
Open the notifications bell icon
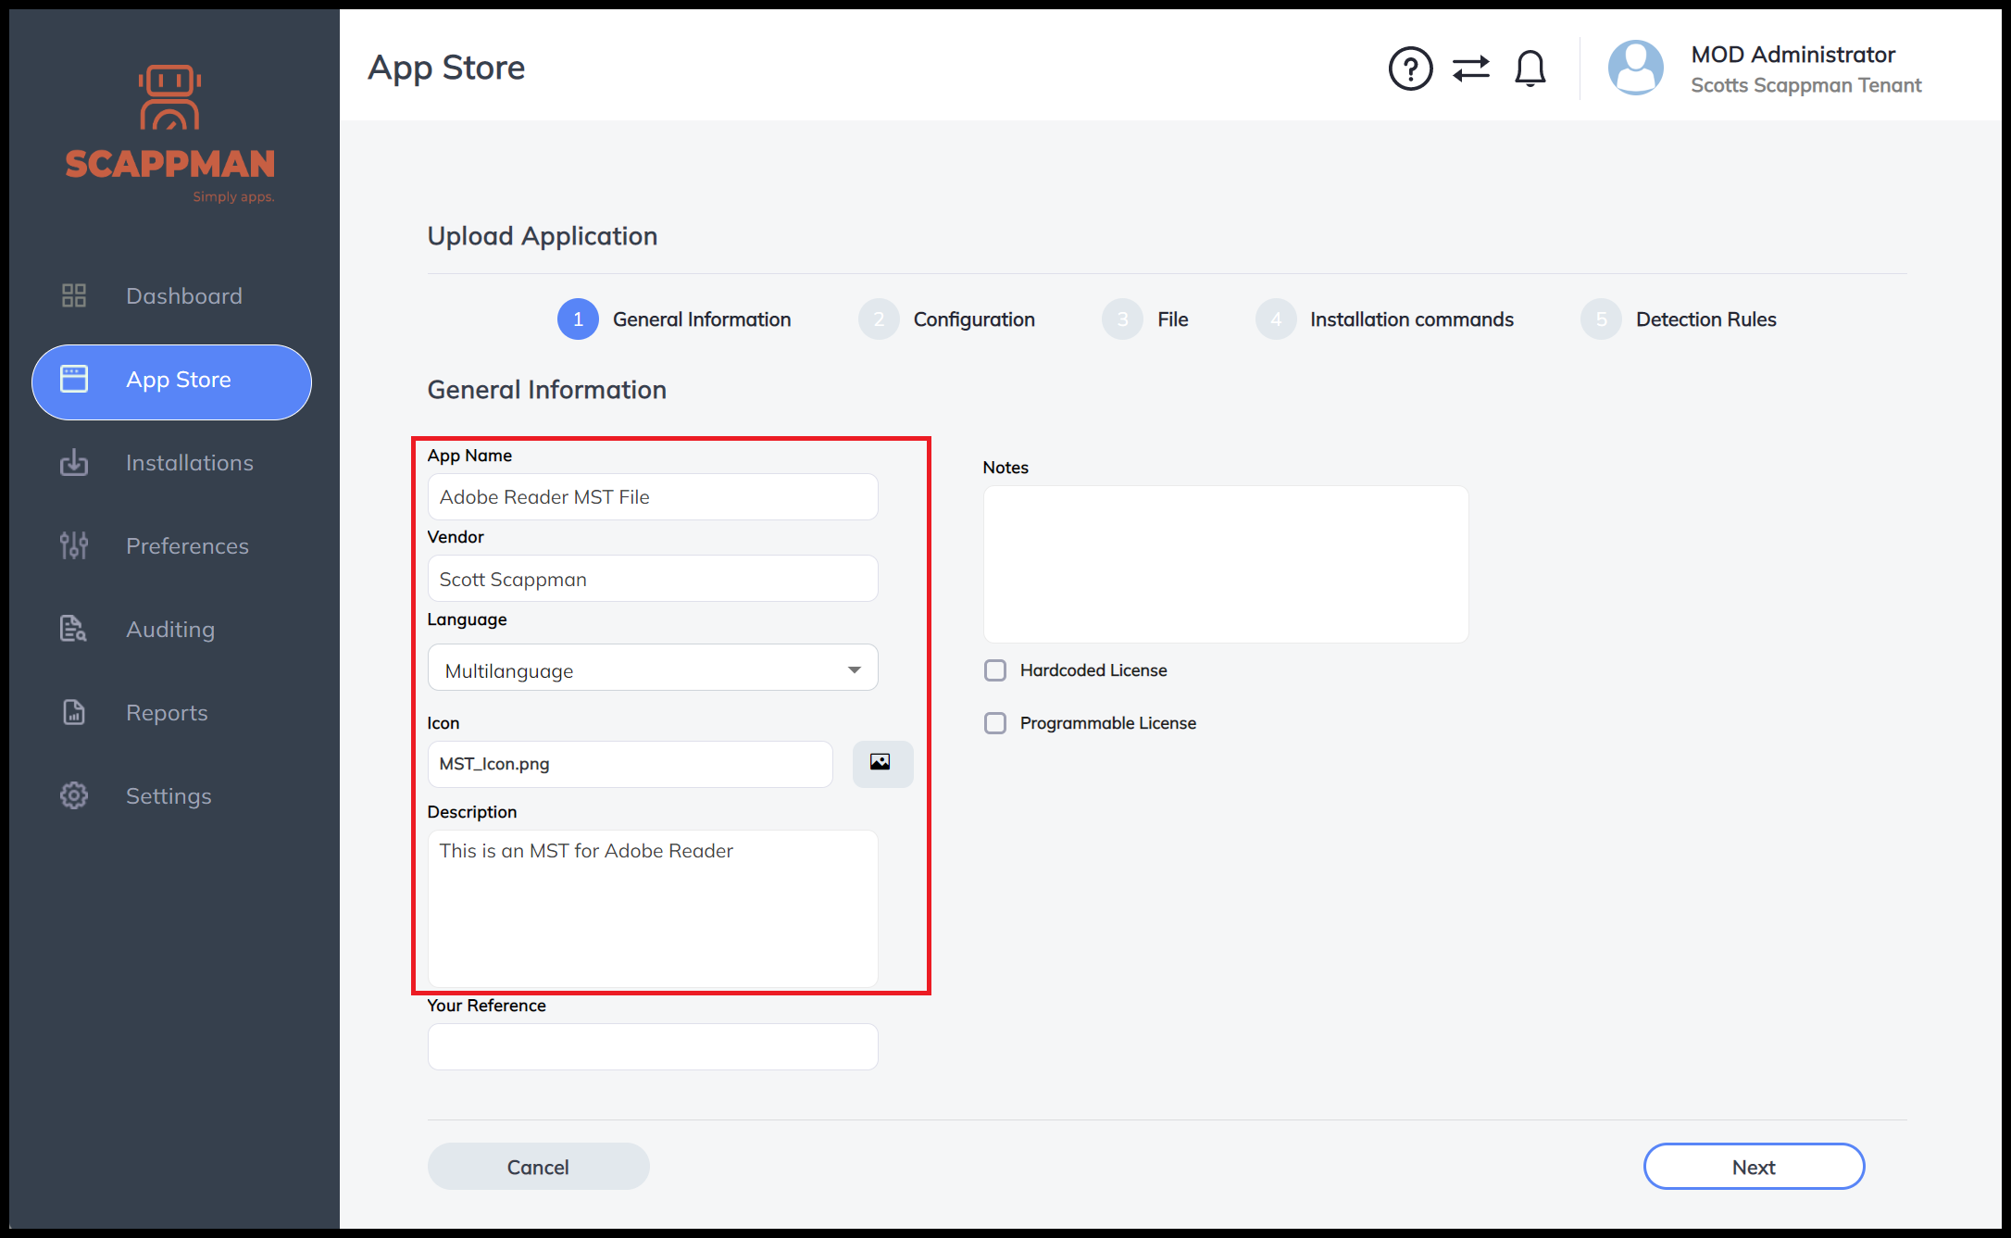click(1530, 69)
